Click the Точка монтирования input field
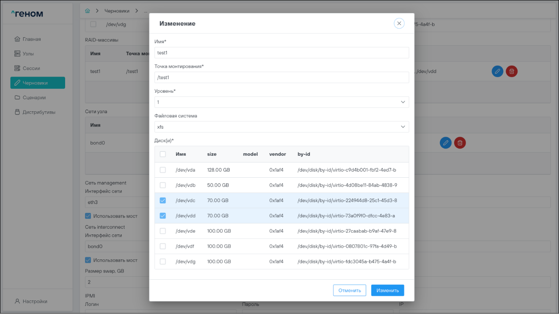The image size is (559, 314). 282,77
